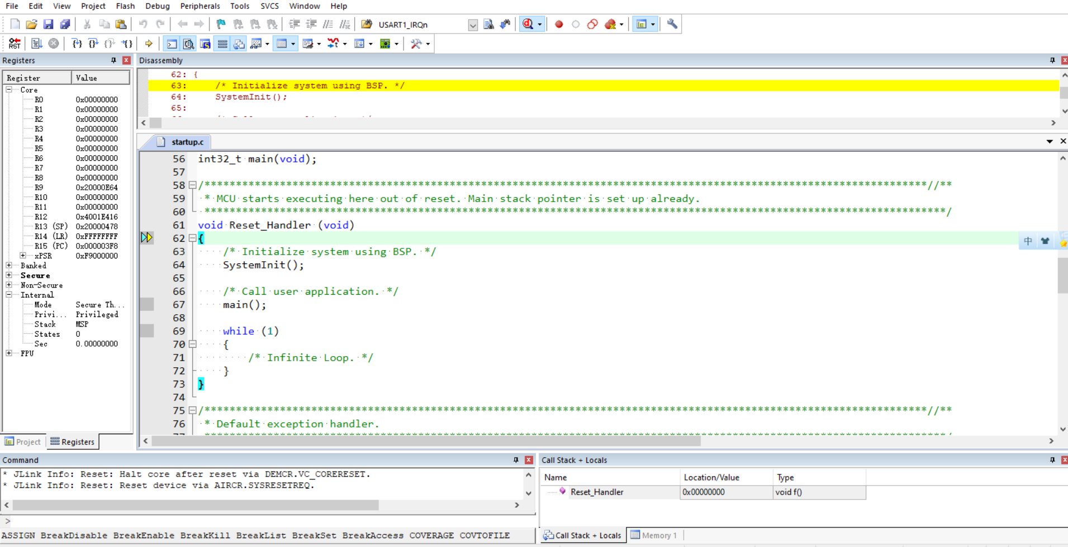Expand the xPSR register node

[x=23, y=256]
